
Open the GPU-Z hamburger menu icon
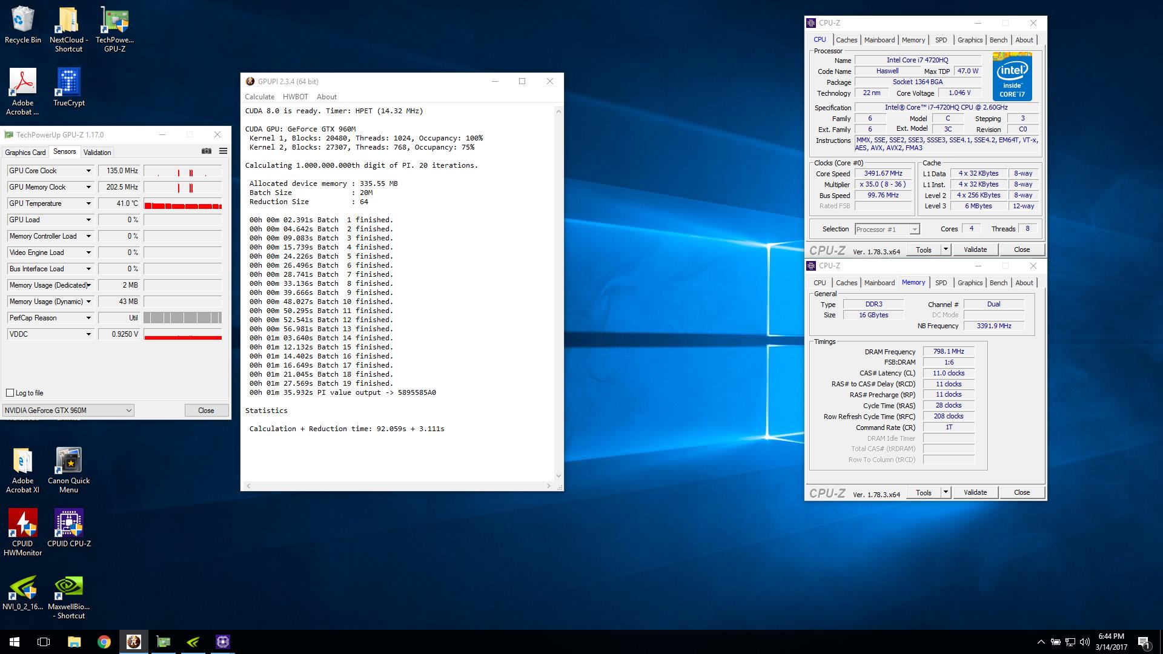point(223,151)
